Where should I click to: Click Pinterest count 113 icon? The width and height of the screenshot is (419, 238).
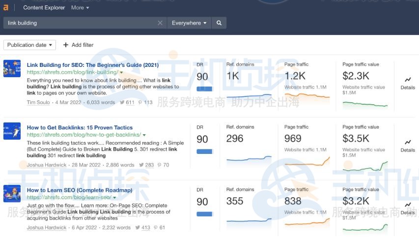click(140, 103)
